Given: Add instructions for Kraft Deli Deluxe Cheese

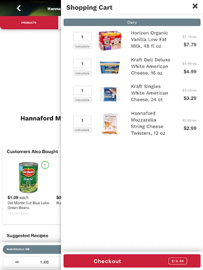Looking at the screenshot, I should (x=82, y=73).
